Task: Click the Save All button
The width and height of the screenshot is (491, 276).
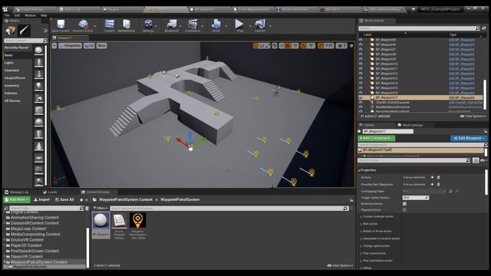Action: click(x=64, y=199)
